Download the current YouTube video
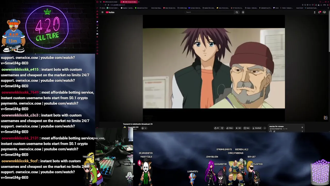Viewport: 330px width, 186px height. (x=257, y=128)
